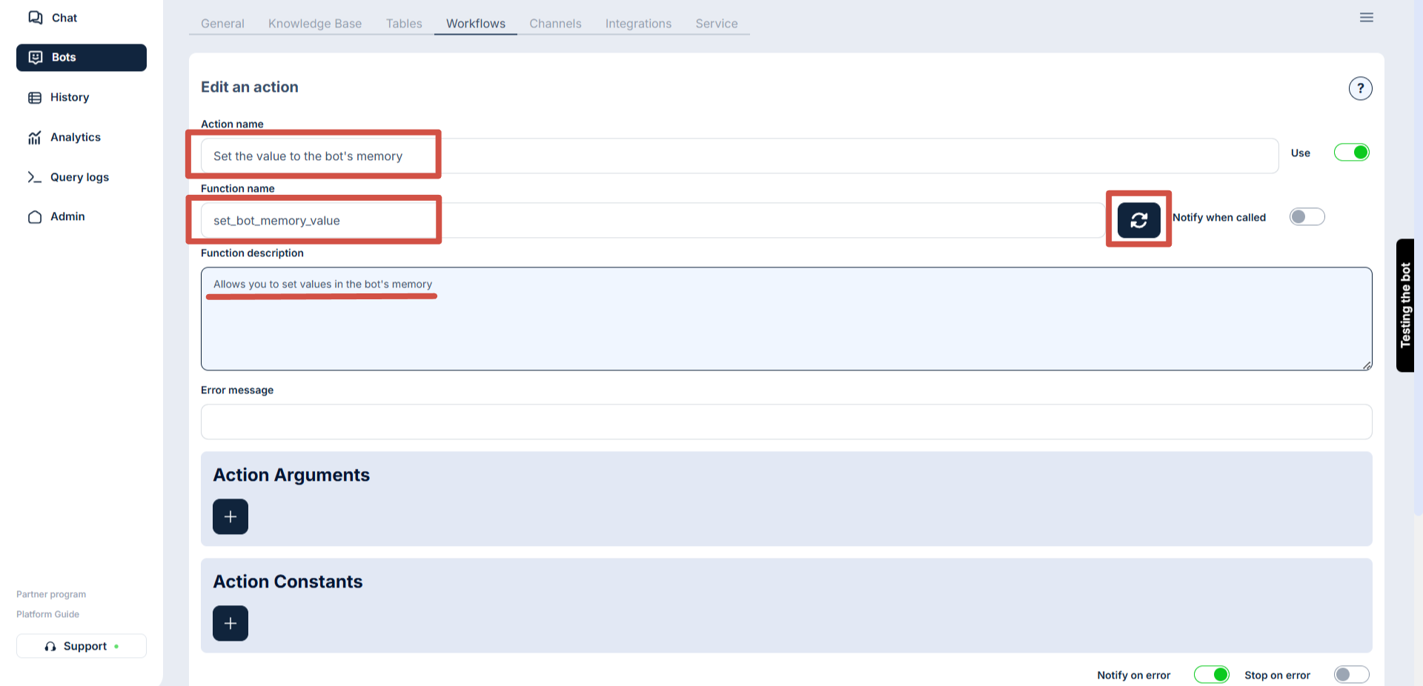Add a new action constant with plus
Screen dimensions: 1423x686
click(230, 623)
